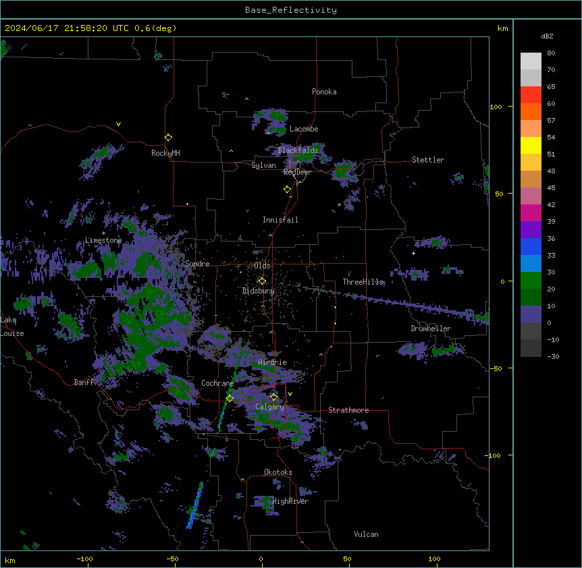Click the white asterisk above Limestone
Screen dimensions: 582x568
tap(103, 233)
